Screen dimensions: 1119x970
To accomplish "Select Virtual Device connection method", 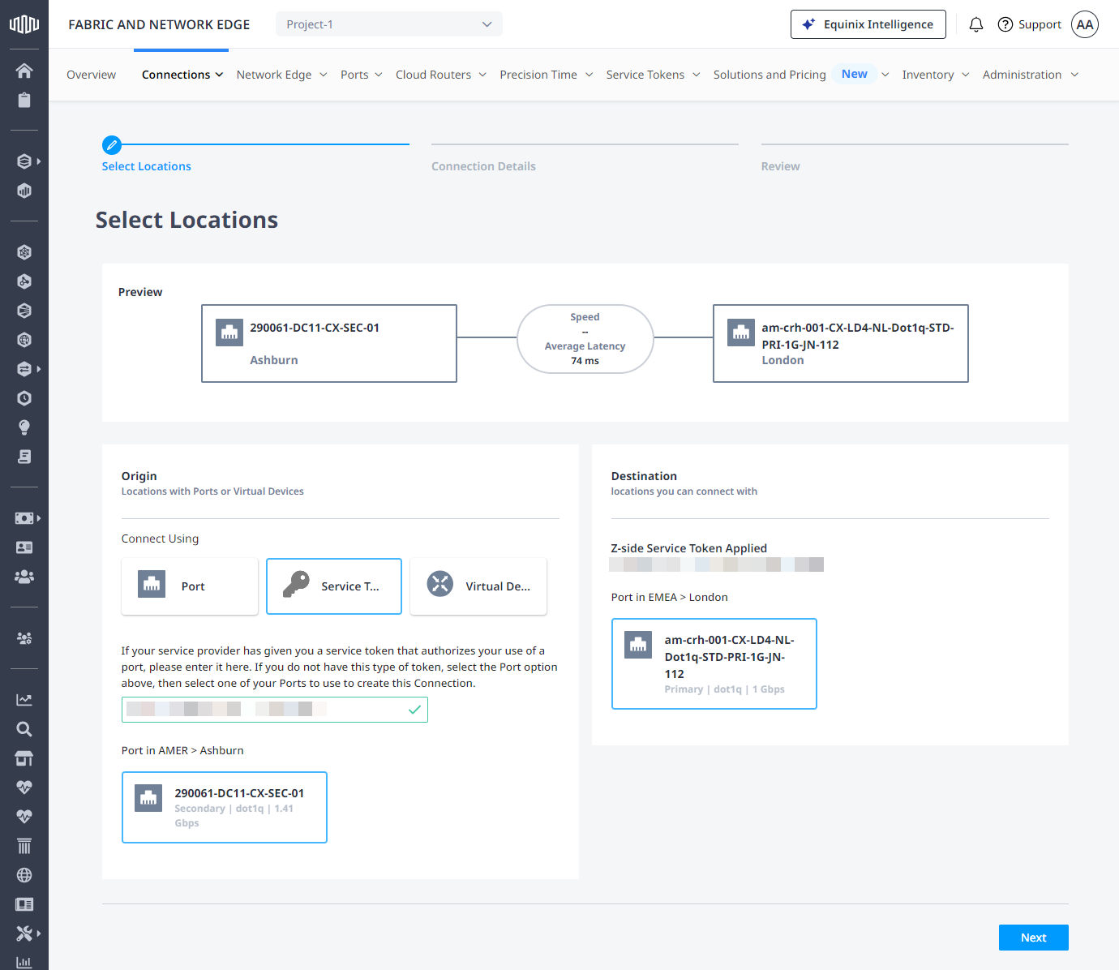I will [x=478, y=586].
